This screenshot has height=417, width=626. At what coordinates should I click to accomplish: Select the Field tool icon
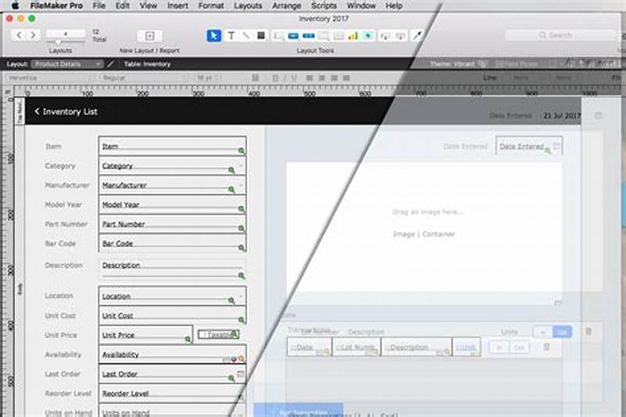coord(385,36)
